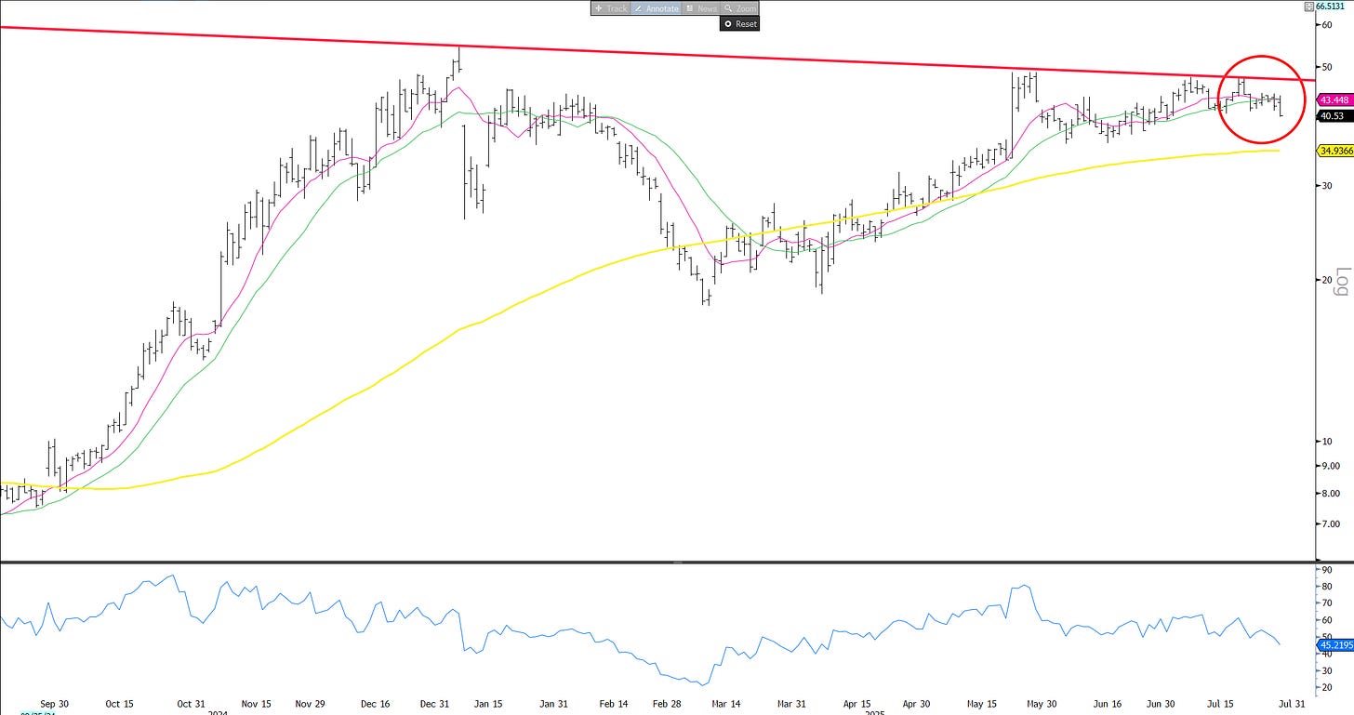The height and width of the screenshot is (715, 1354).
Task: Click the Jun 16 date label
Action: pos(1108,705)
